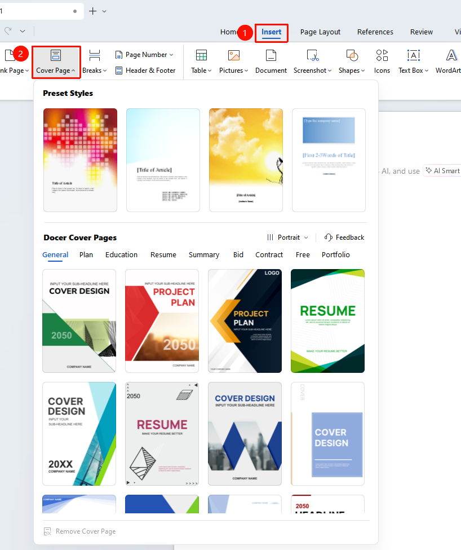This screenshot has height=550, width=461.
Task: Select the Insert ribbon tab
Action: (272, 32)
